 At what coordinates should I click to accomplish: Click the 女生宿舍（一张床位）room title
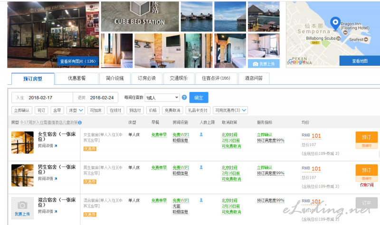(57, 136)
